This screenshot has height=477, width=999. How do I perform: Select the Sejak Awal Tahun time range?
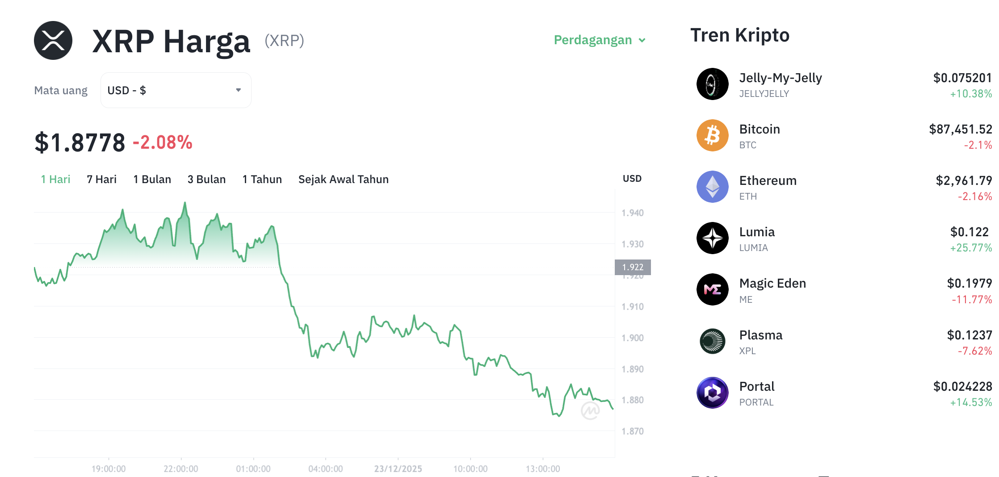343,179
